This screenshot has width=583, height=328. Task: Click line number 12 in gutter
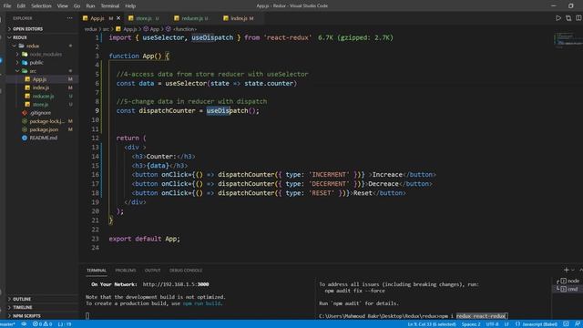pos(95,138)
